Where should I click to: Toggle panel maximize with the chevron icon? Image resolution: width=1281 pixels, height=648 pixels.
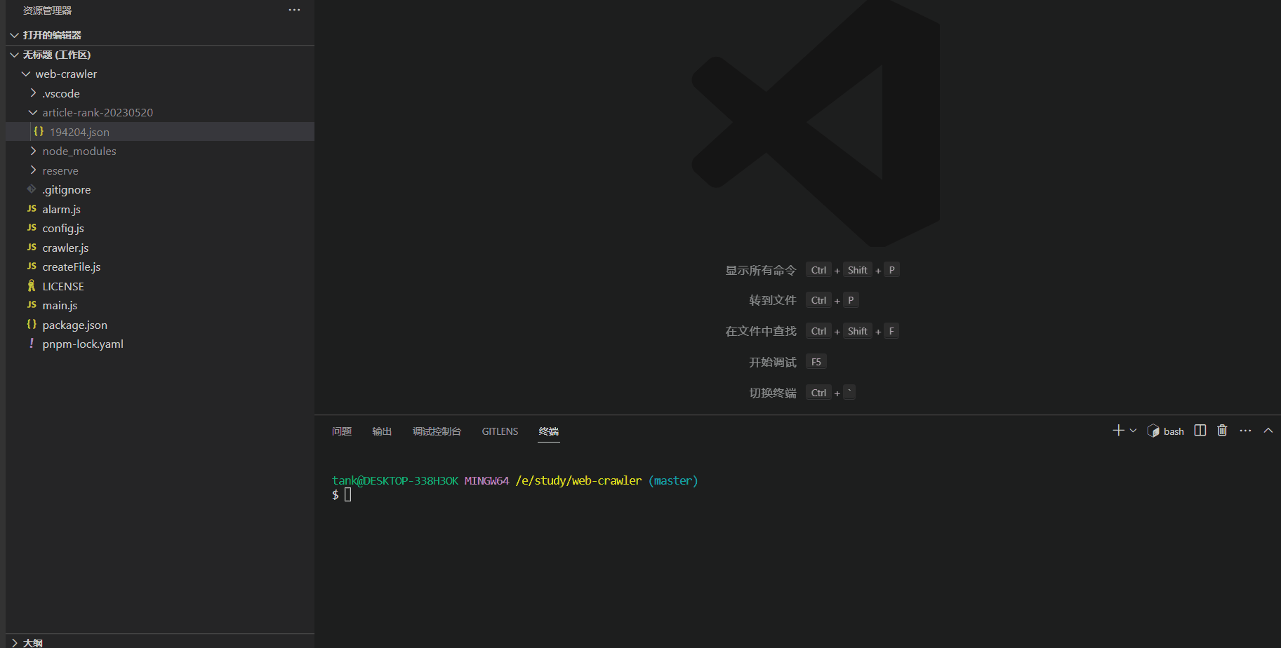pos(1268,430)
